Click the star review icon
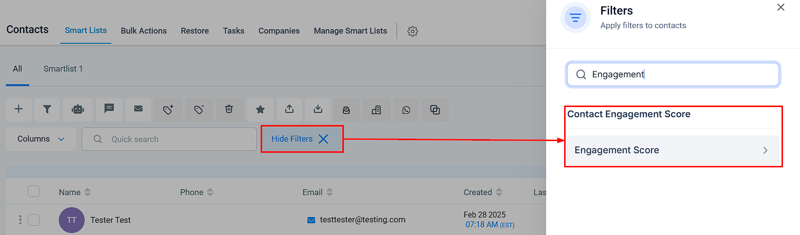Image resolution: width=800 pixels, height=235 pixels. pos(260,109)
